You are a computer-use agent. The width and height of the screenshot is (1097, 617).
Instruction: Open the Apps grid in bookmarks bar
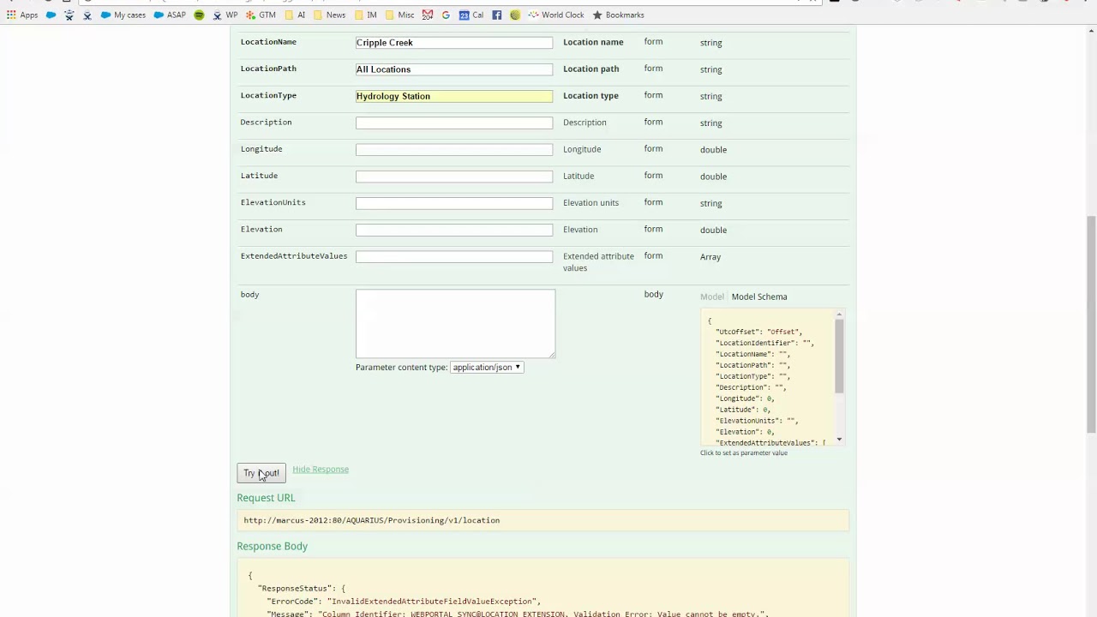click(22, 15)
